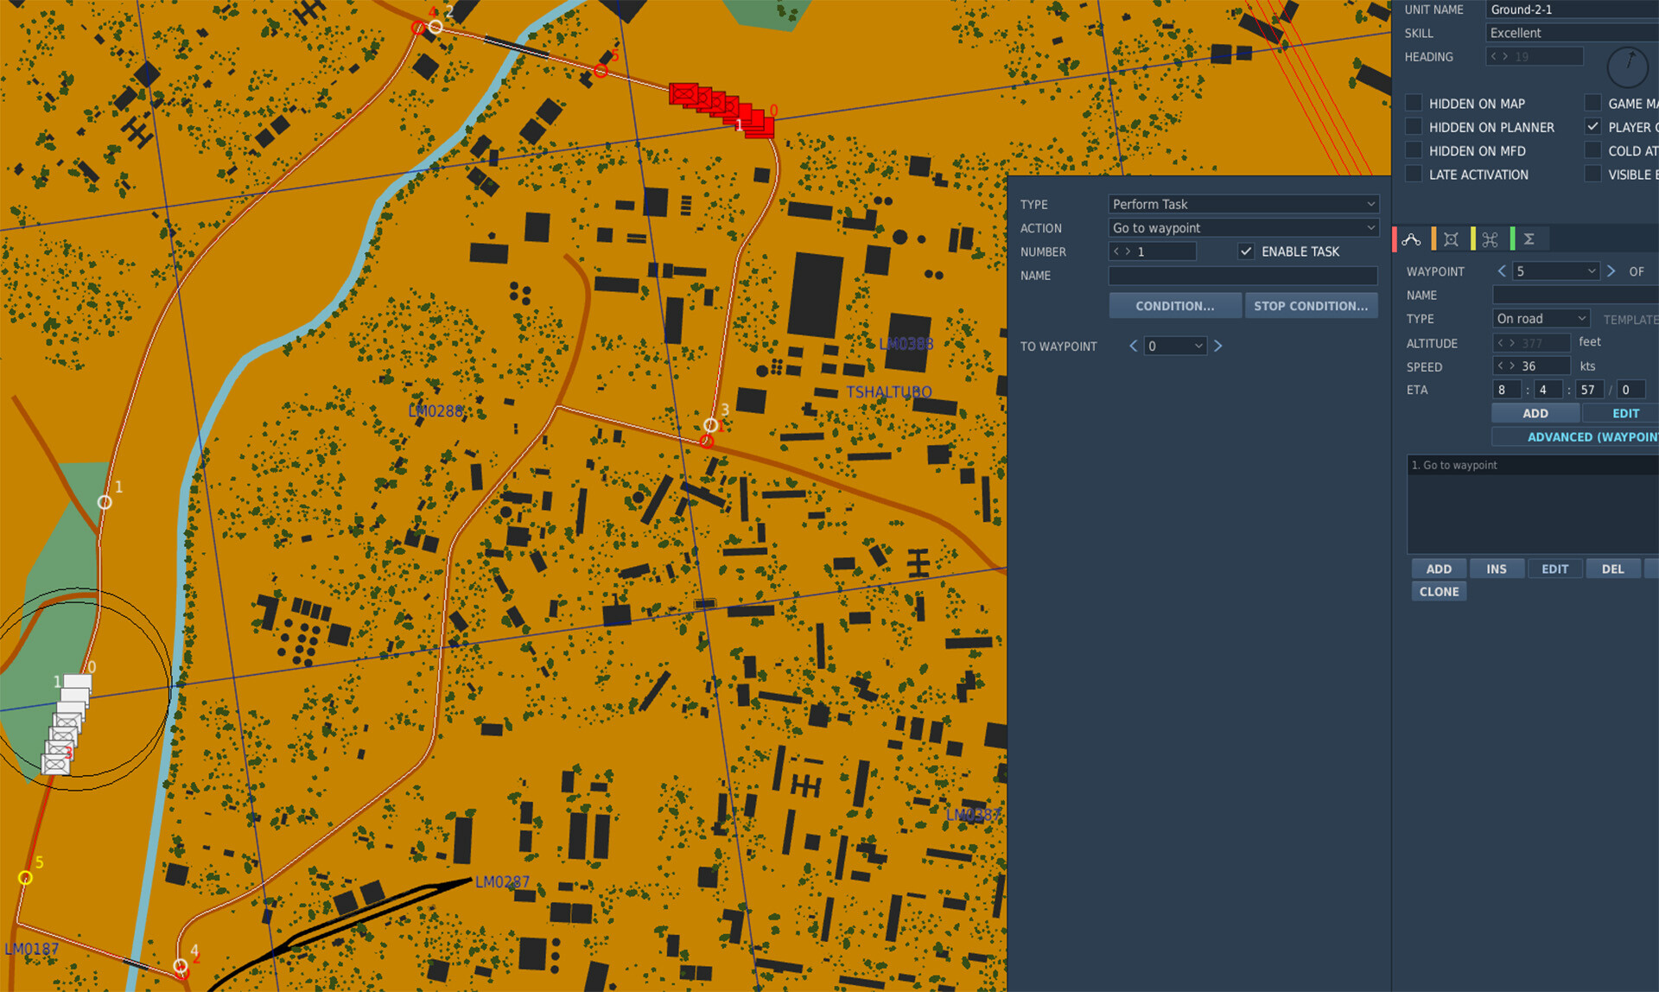This screenshot has height=992, width=1659.
Task: Open the Action dropdown showing Go to waypoint
Action: tap(1243, 227)
